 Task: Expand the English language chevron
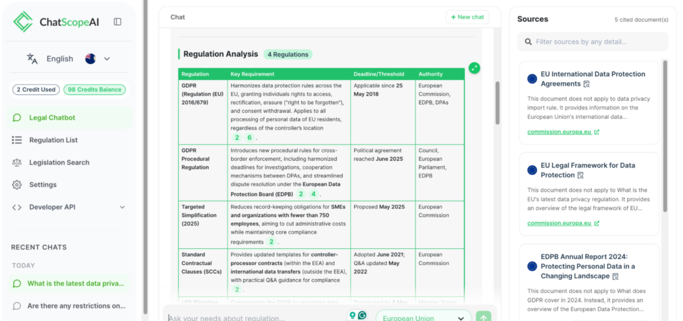tap(107, 59)
